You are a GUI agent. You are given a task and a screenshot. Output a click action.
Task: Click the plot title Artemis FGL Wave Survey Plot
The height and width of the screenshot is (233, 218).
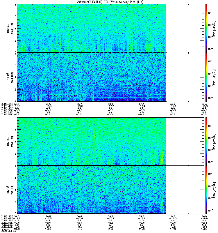[110, 2]
